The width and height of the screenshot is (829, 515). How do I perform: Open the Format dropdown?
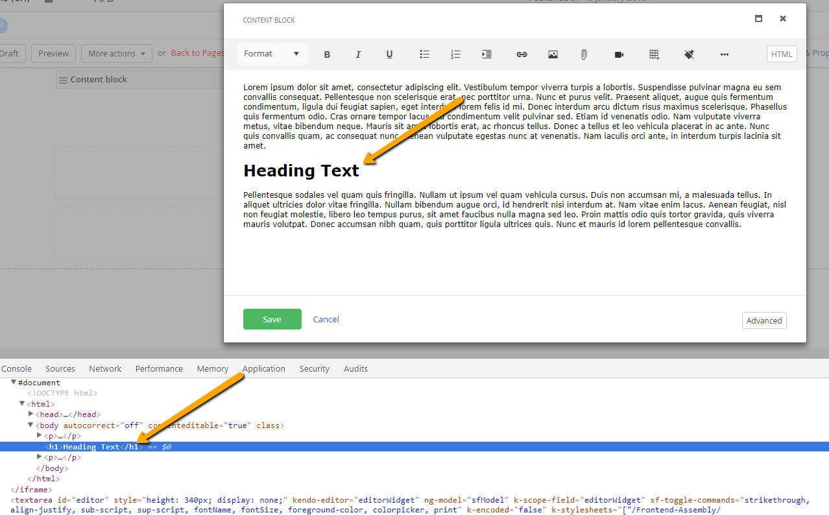click(272, 54)
